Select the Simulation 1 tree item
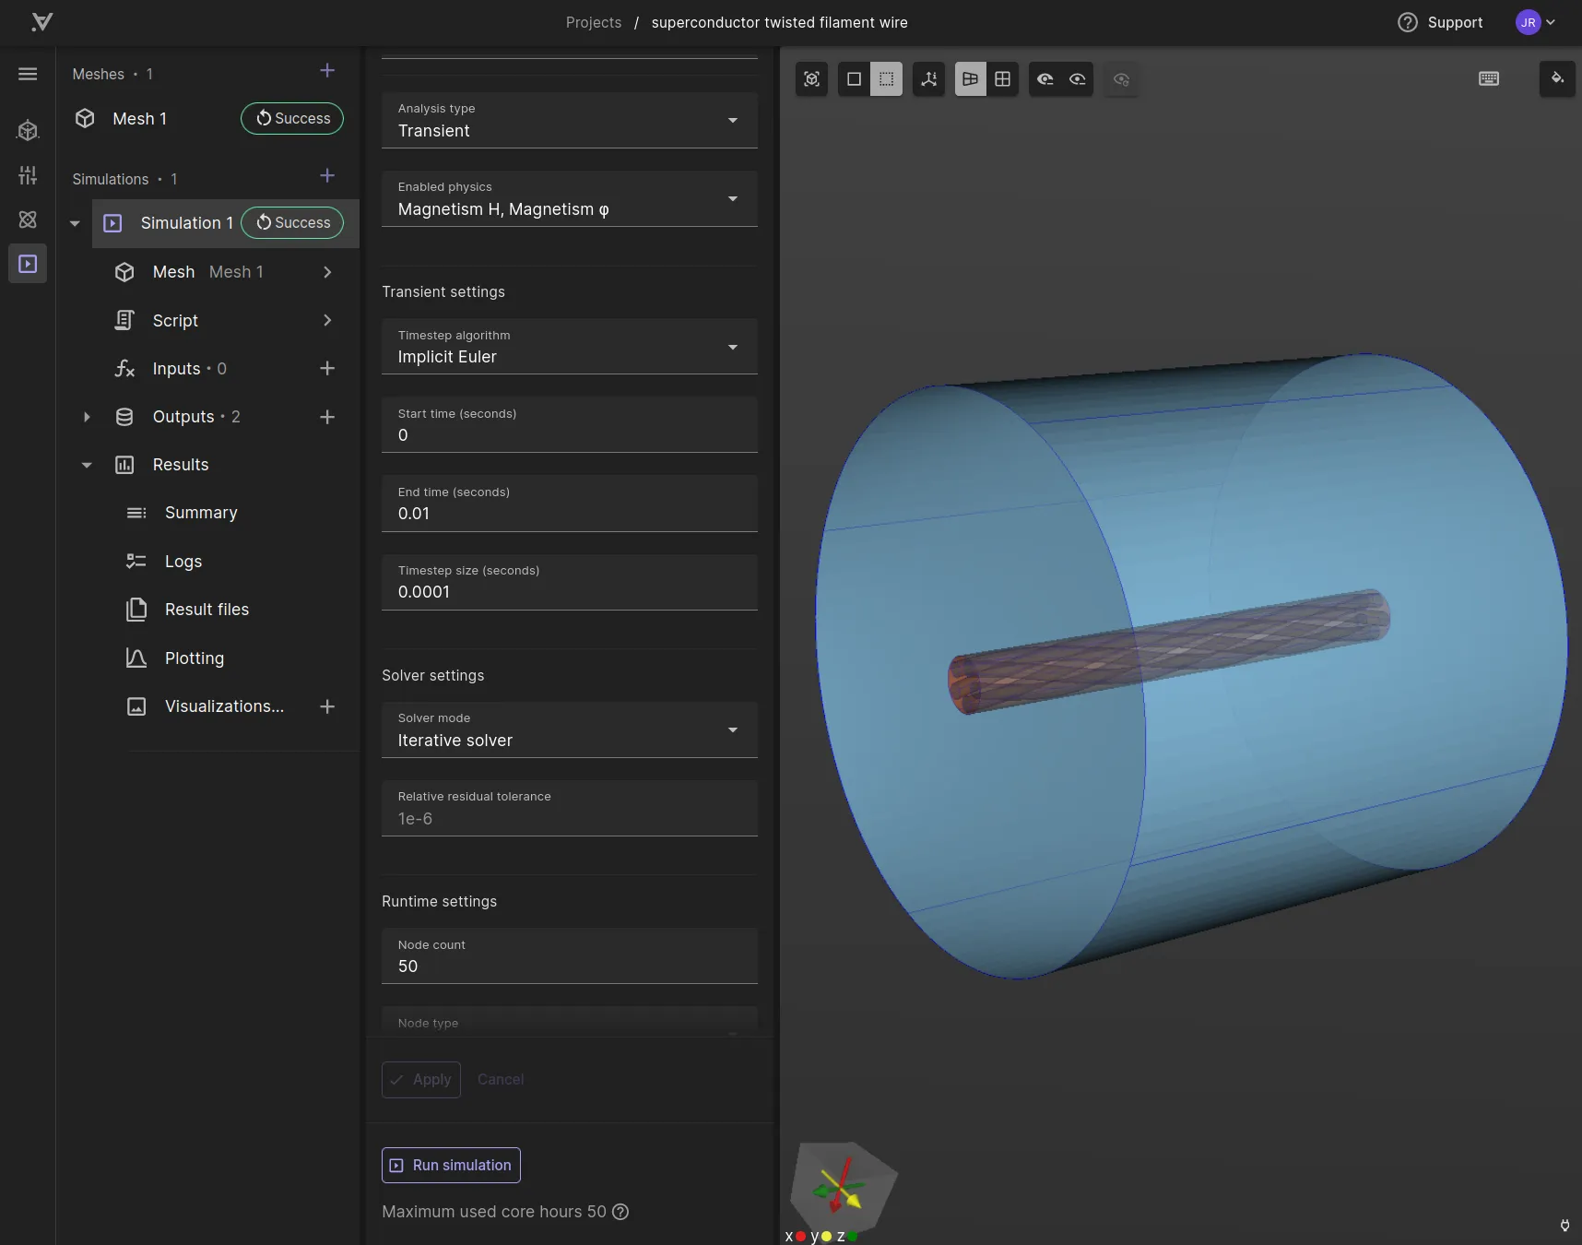 [186, 223]
